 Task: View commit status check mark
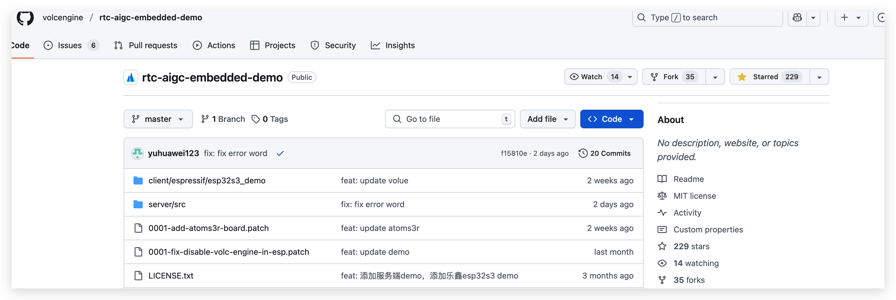pos(280,153)
